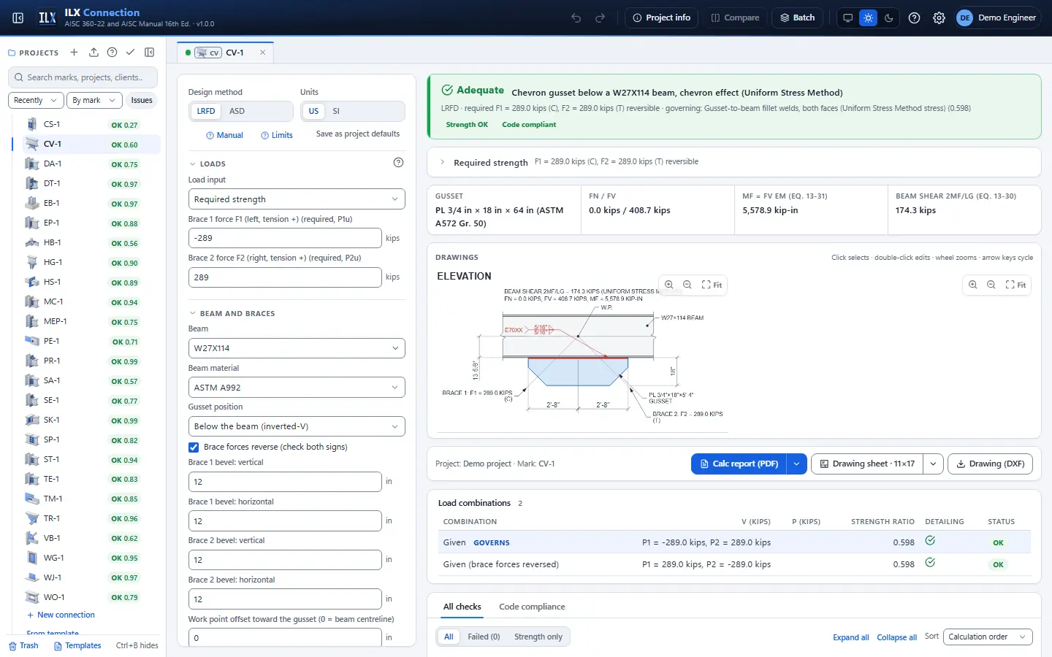Zoom in on the right-hand drawing view
Screen dimensions: 1052x657
(973, 285)
